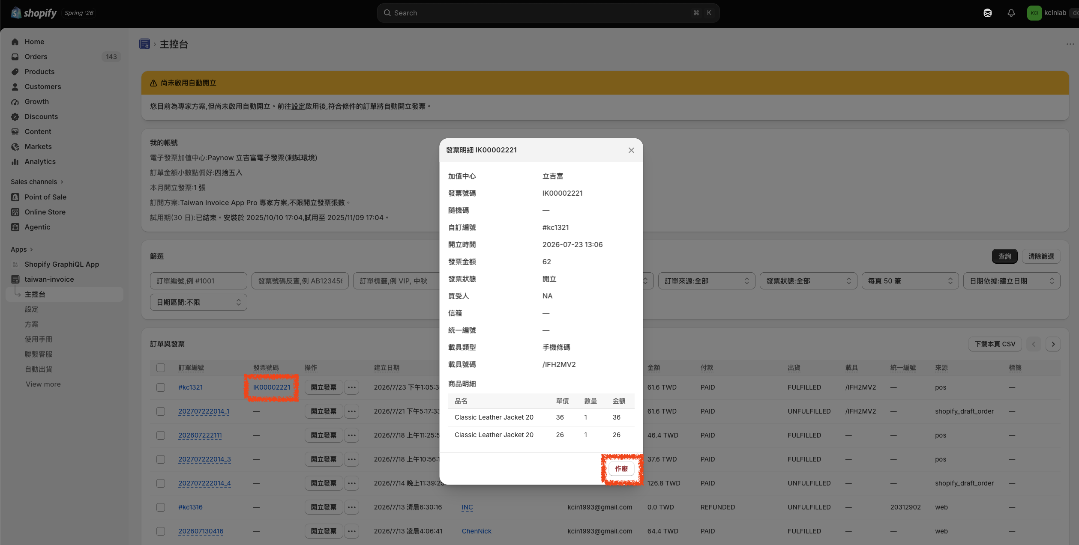Click the 清除篩選 clear filters button

click(1041, 256)
